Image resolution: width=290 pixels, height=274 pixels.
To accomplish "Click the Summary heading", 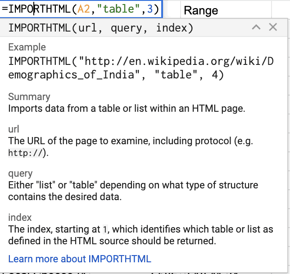I will (29, 96).
